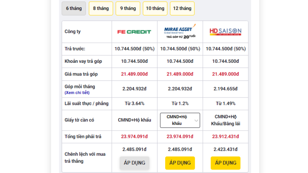
Task: Click the Chênh lệch với mua trả thẳng label
Action: click(x=85, y=158)
